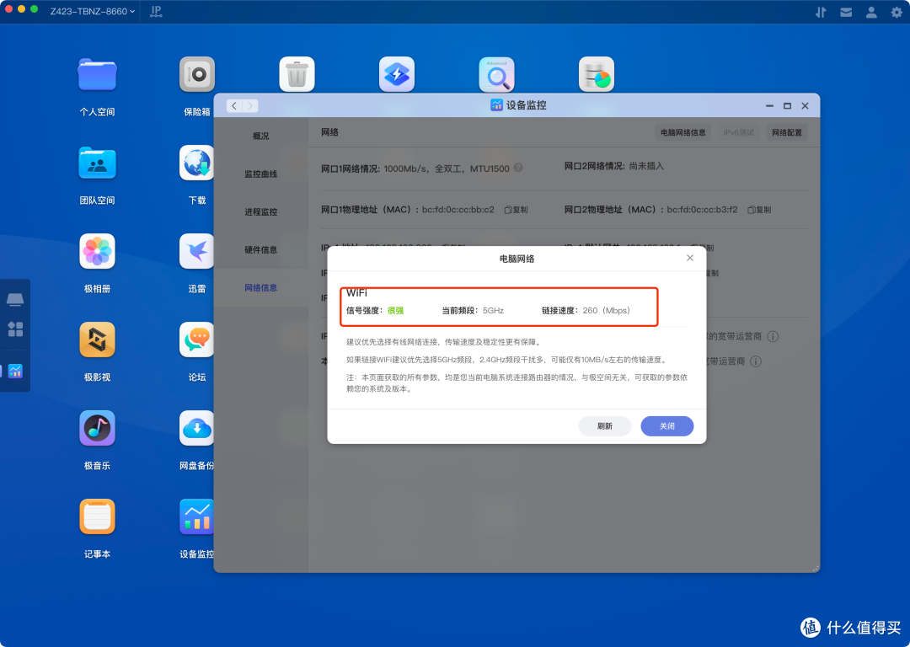Launch the 极音乐 music app
This screenshot has height=647, width=910.
click(97, 428)
